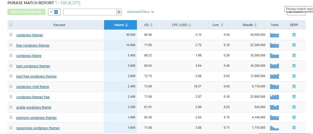Open the wordpress child theme keyword link
The height and width of the screenshot is (134, 313).
tap(33, 87)
